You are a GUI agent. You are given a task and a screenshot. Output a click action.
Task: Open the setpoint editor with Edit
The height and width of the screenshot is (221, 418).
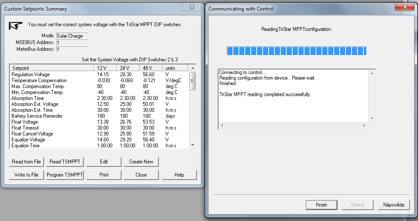click(x=104, y=162)
